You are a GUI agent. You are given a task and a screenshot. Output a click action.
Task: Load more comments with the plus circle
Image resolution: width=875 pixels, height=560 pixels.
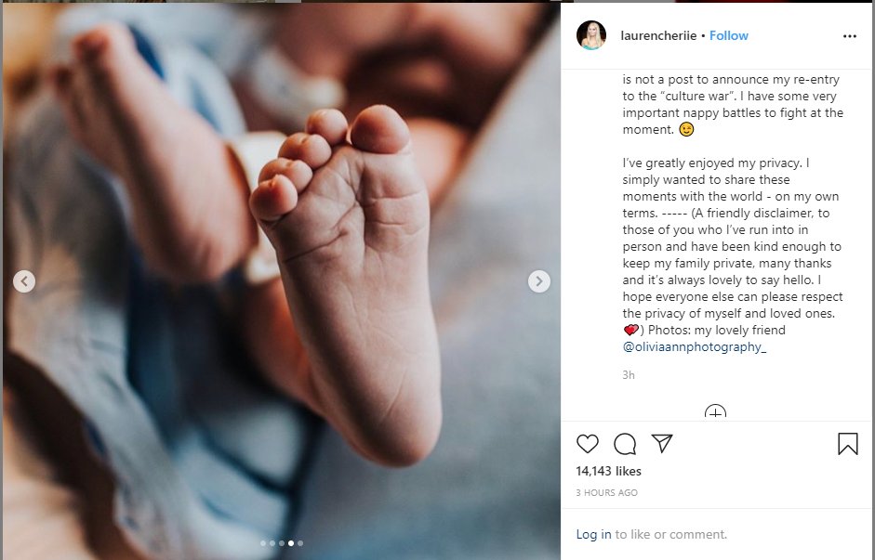715,413
